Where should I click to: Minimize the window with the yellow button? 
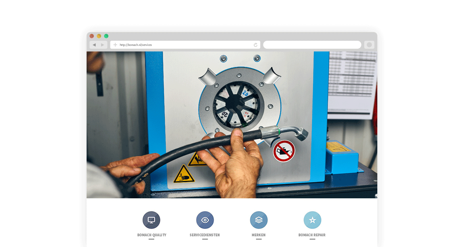point(99,36)
